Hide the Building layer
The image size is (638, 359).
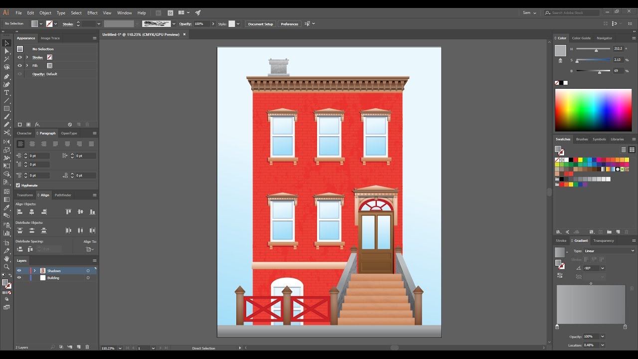pos(19,278)
